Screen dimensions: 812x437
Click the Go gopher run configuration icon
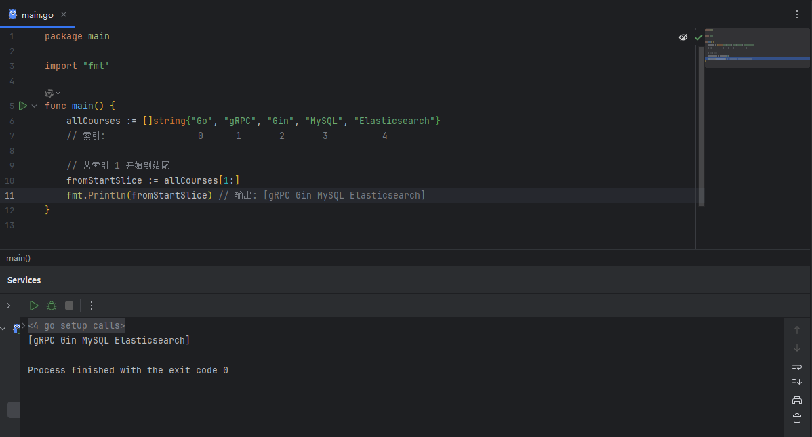(16, 329)
